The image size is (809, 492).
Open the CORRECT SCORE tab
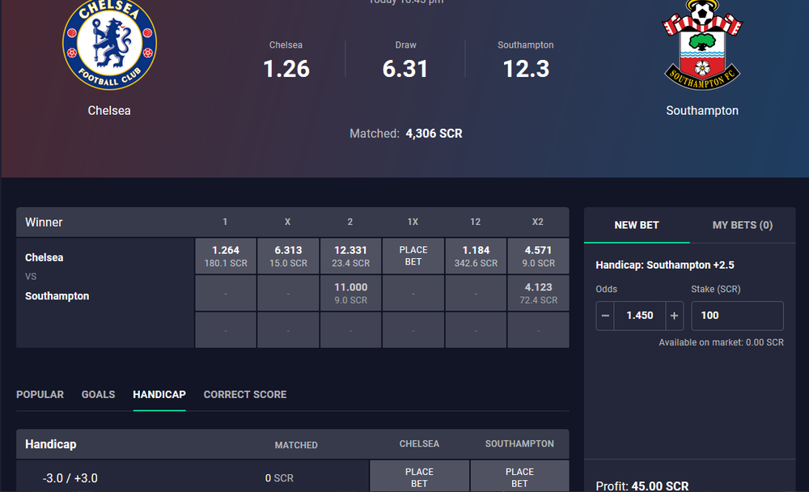point(245,394)
